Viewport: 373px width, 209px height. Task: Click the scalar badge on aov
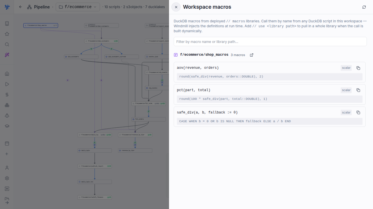346,68
